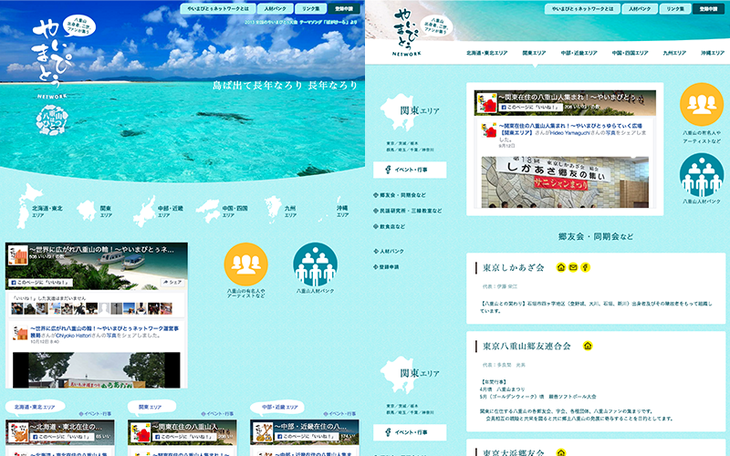This screenshot has width=730, height=456.
Task: Click the dark 登録申請 button on the left page
Action: (x=344, y=8)
